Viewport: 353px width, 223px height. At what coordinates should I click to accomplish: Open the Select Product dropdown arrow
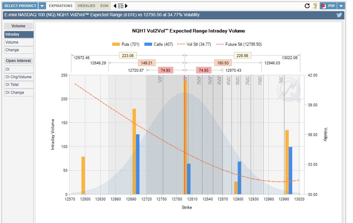42,5
